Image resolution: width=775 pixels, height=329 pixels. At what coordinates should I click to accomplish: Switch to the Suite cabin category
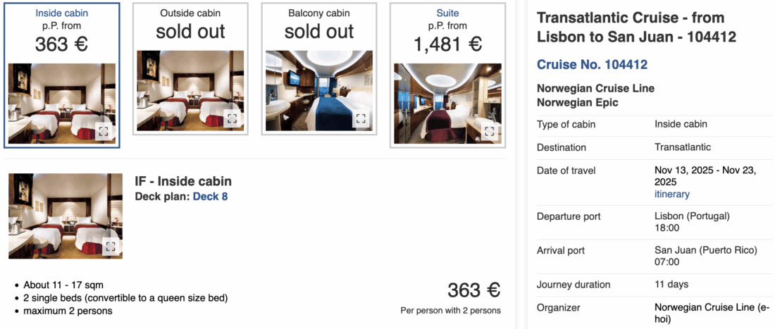point(447,13)
